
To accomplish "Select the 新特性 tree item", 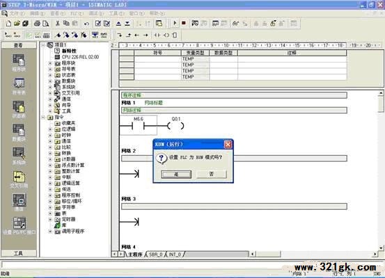I will [69, 51].
